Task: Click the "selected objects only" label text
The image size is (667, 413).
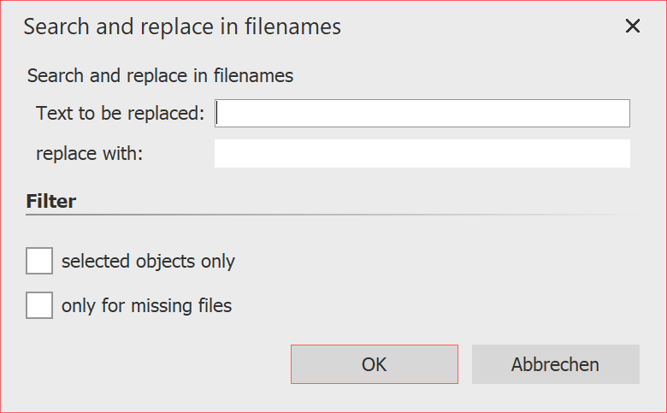Action: point(148,261)
